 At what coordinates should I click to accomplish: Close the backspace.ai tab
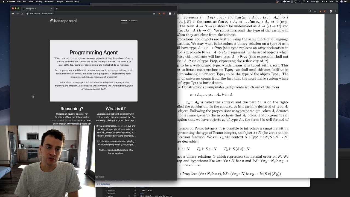[51, 9]
